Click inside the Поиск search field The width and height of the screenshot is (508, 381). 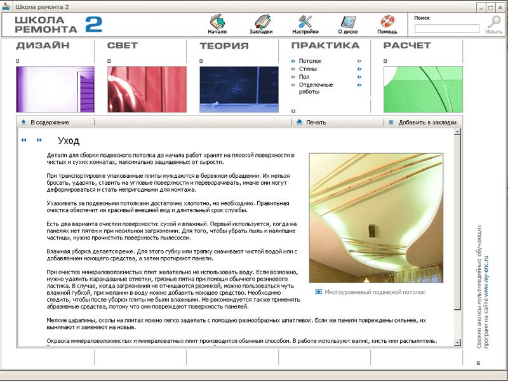tap(446, 29)
